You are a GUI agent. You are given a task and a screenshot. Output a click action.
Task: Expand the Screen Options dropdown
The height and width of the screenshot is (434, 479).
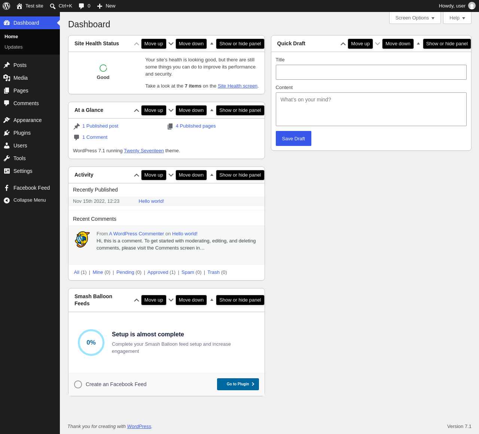pos(415,18)
